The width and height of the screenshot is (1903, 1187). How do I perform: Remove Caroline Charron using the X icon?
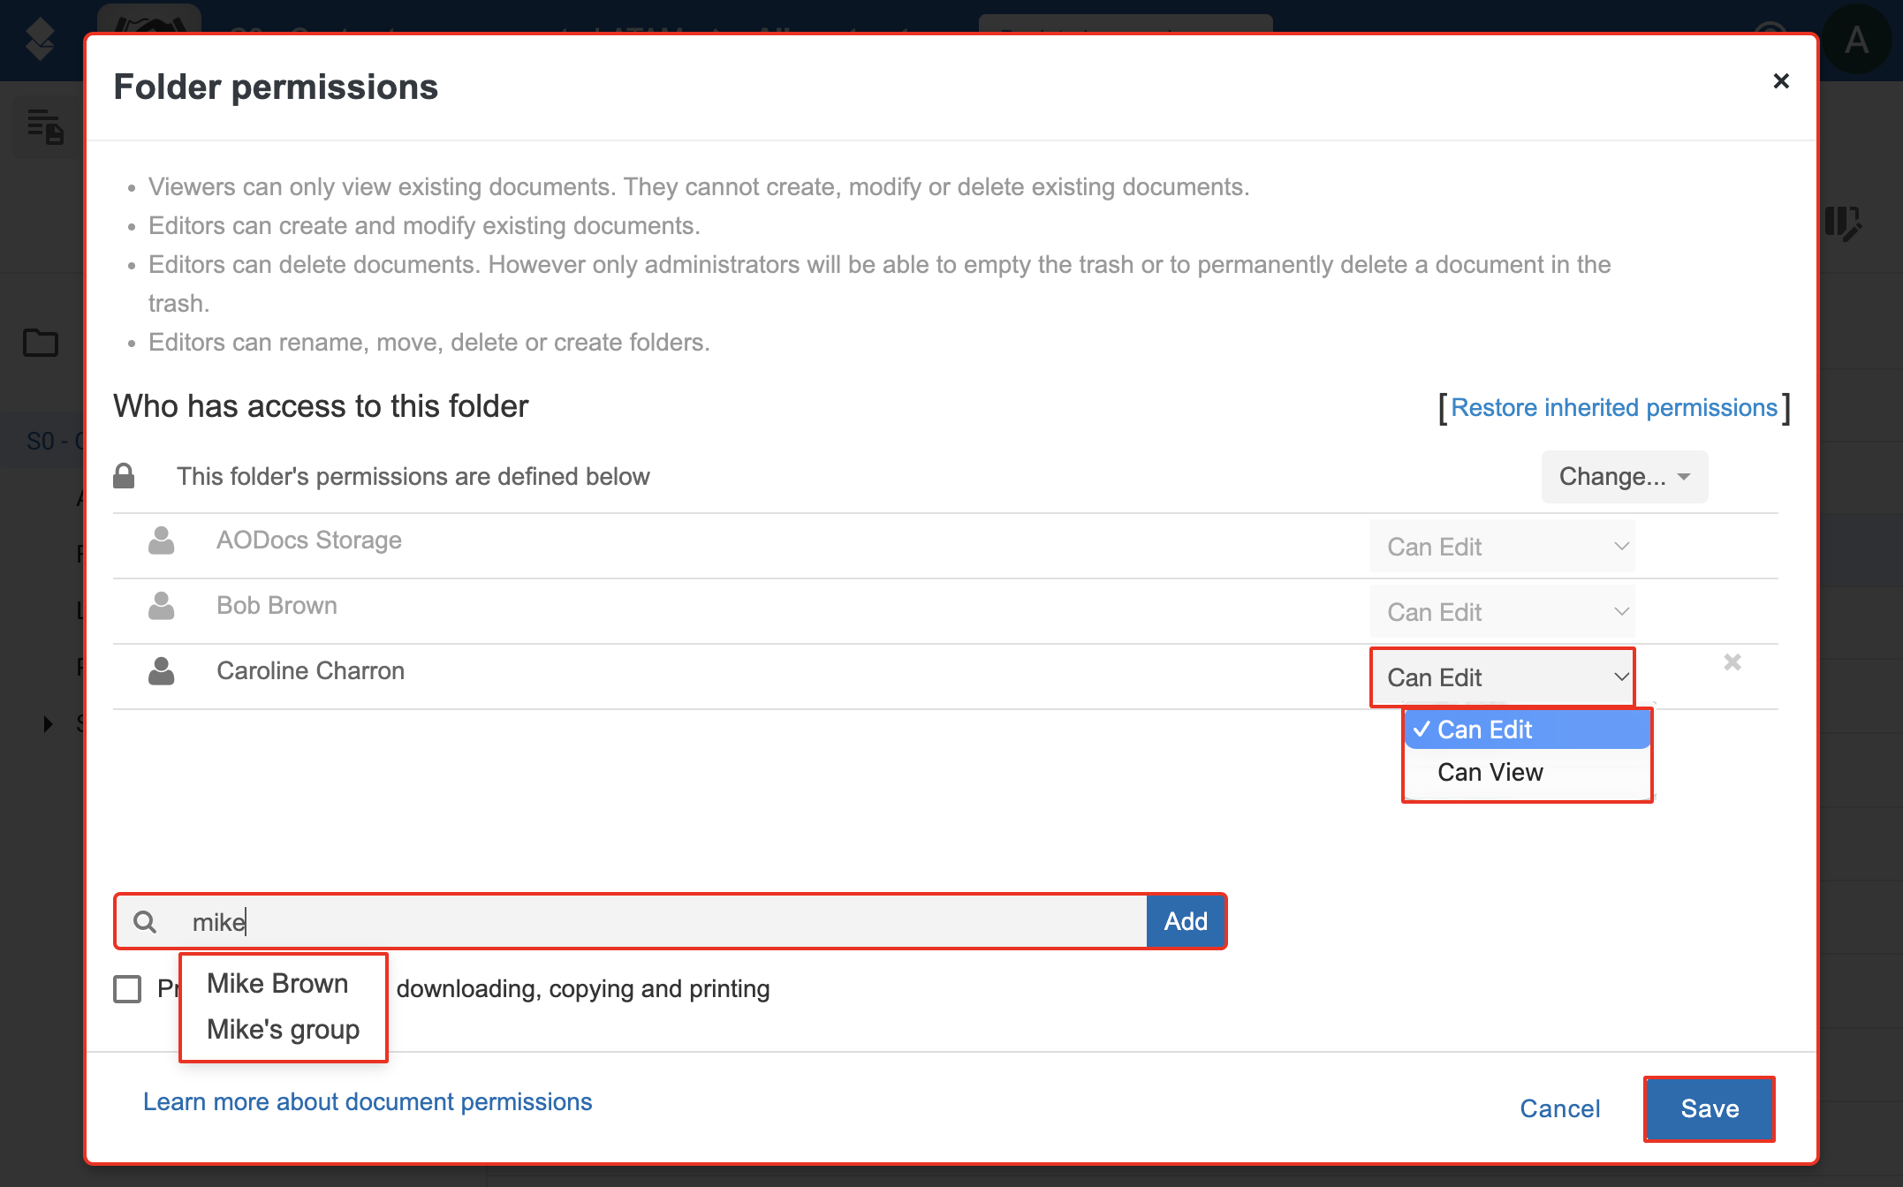coord(1732,662)
